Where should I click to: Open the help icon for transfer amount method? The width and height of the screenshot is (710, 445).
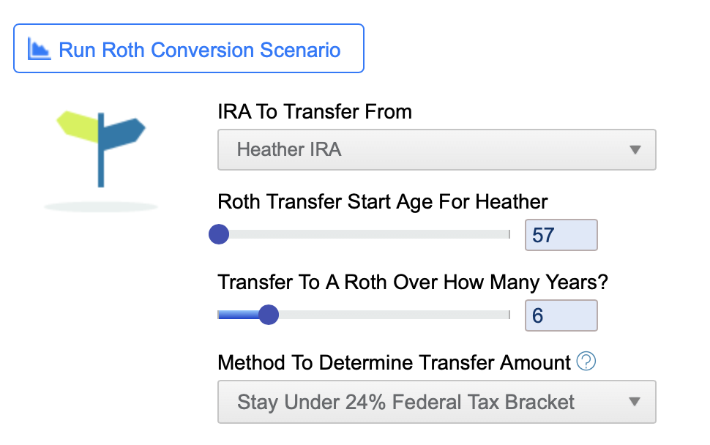point(585,362)
